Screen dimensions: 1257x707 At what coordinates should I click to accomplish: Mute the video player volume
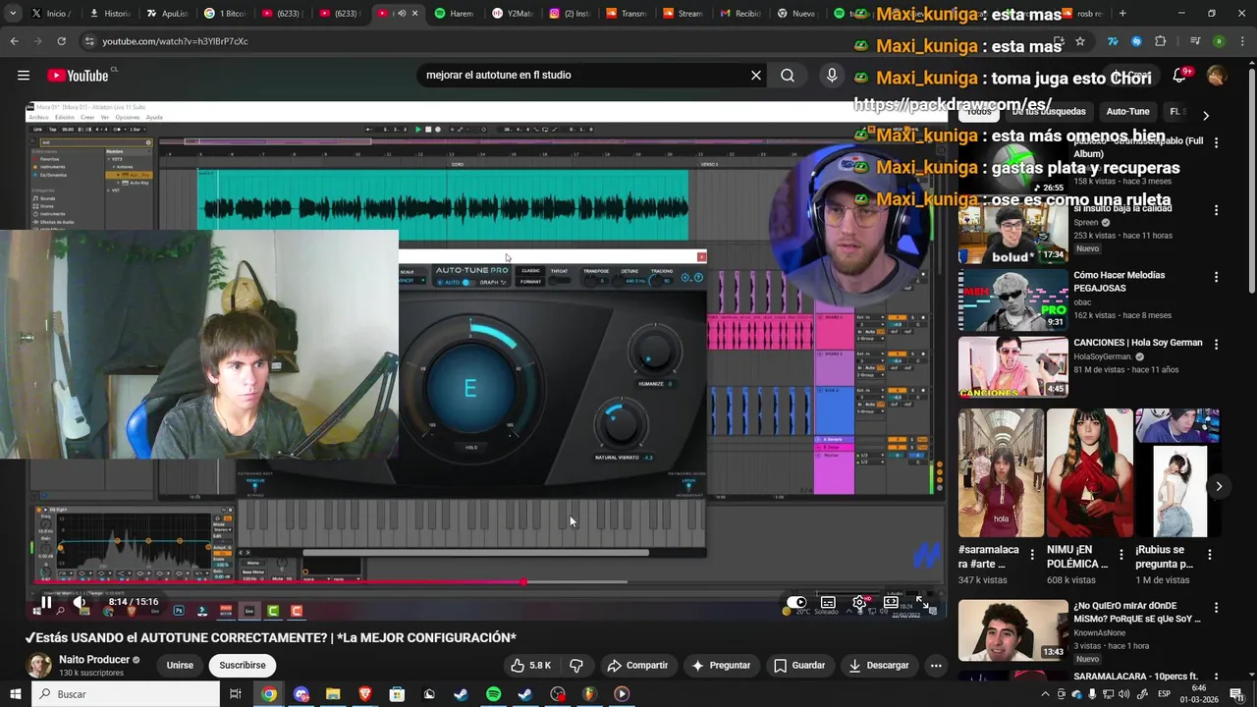coord(81,602)
